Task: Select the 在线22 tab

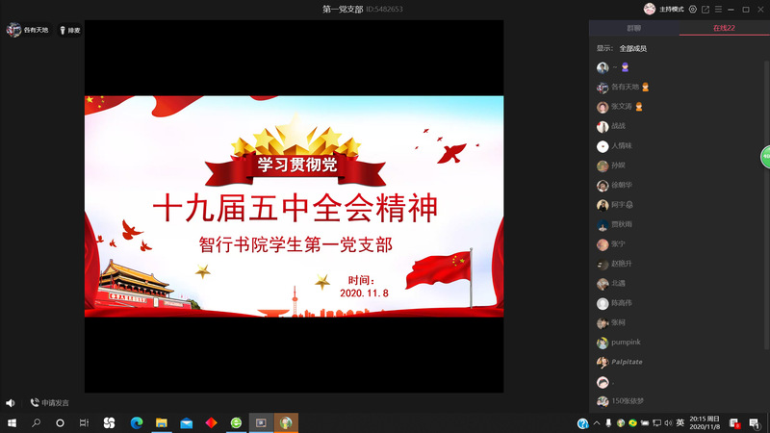Action: tap(724, 29)
